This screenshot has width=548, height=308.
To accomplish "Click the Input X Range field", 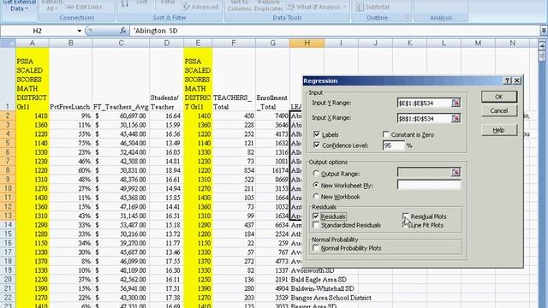I will 425,118.
